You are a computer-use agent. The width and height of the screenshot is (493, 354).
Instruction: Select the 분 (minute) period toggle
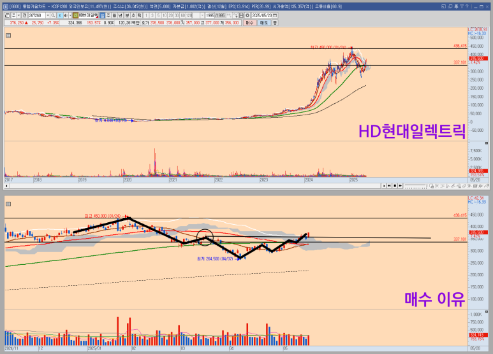click(128, 15)
